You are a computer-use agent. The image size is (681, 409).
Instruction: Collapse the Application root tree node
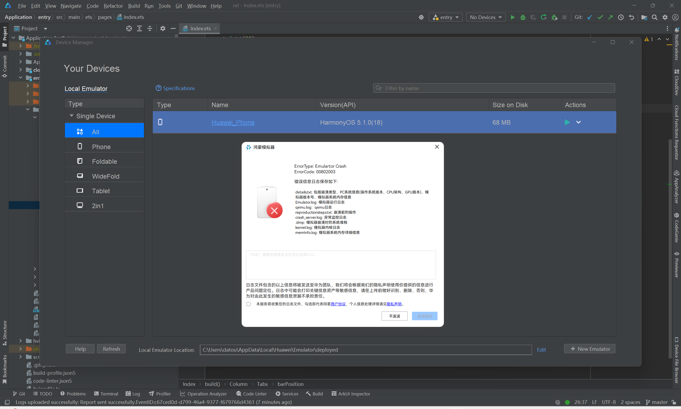pyautogui.click(x=14, y=38)
